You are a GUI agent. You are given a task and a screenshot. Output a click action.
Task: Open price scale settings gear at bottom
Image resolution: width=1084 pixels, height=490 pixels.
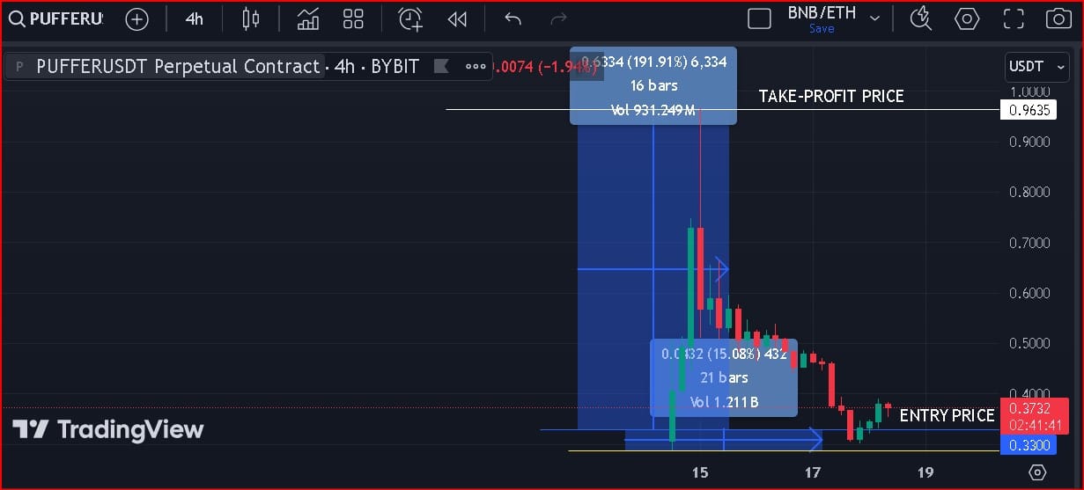(x=1037, y=472)
